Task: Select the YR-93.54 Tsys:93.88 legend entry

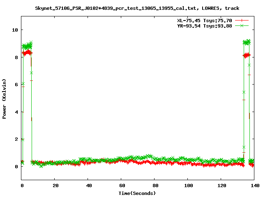Action: (205, 26)
